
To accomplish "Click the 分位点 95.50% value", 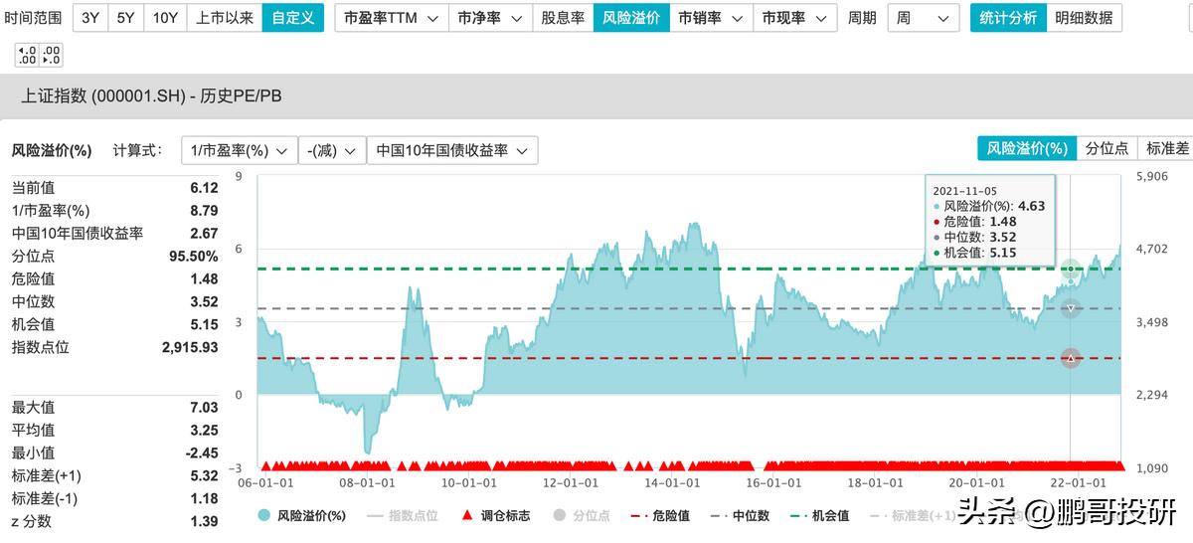I will pos(194,257).
